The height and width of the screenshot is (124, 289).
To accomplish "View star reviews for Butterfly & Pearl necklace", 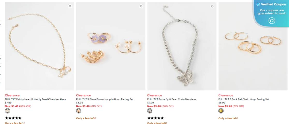I will tap(155, 118).
